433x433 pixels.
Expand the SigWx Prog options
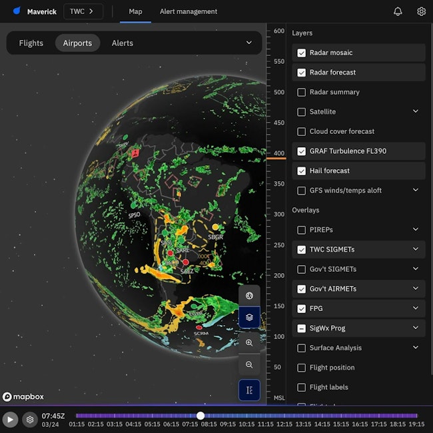point(415,328)
